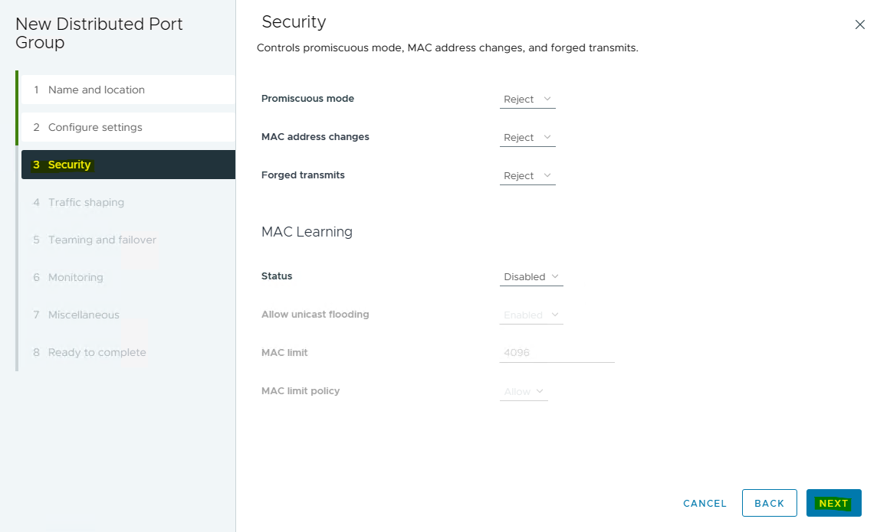This screenshot has height=532, width=877.
Task: Click the Promiscuous mode label
Action: pyautogui.click(x=307, y=98)
